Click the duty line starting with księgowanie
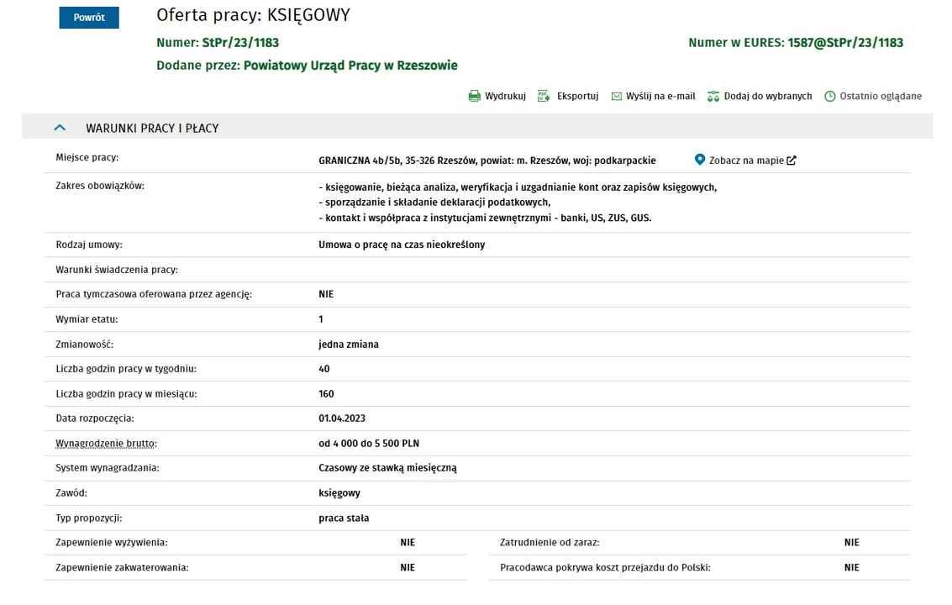 click(518, 187)
